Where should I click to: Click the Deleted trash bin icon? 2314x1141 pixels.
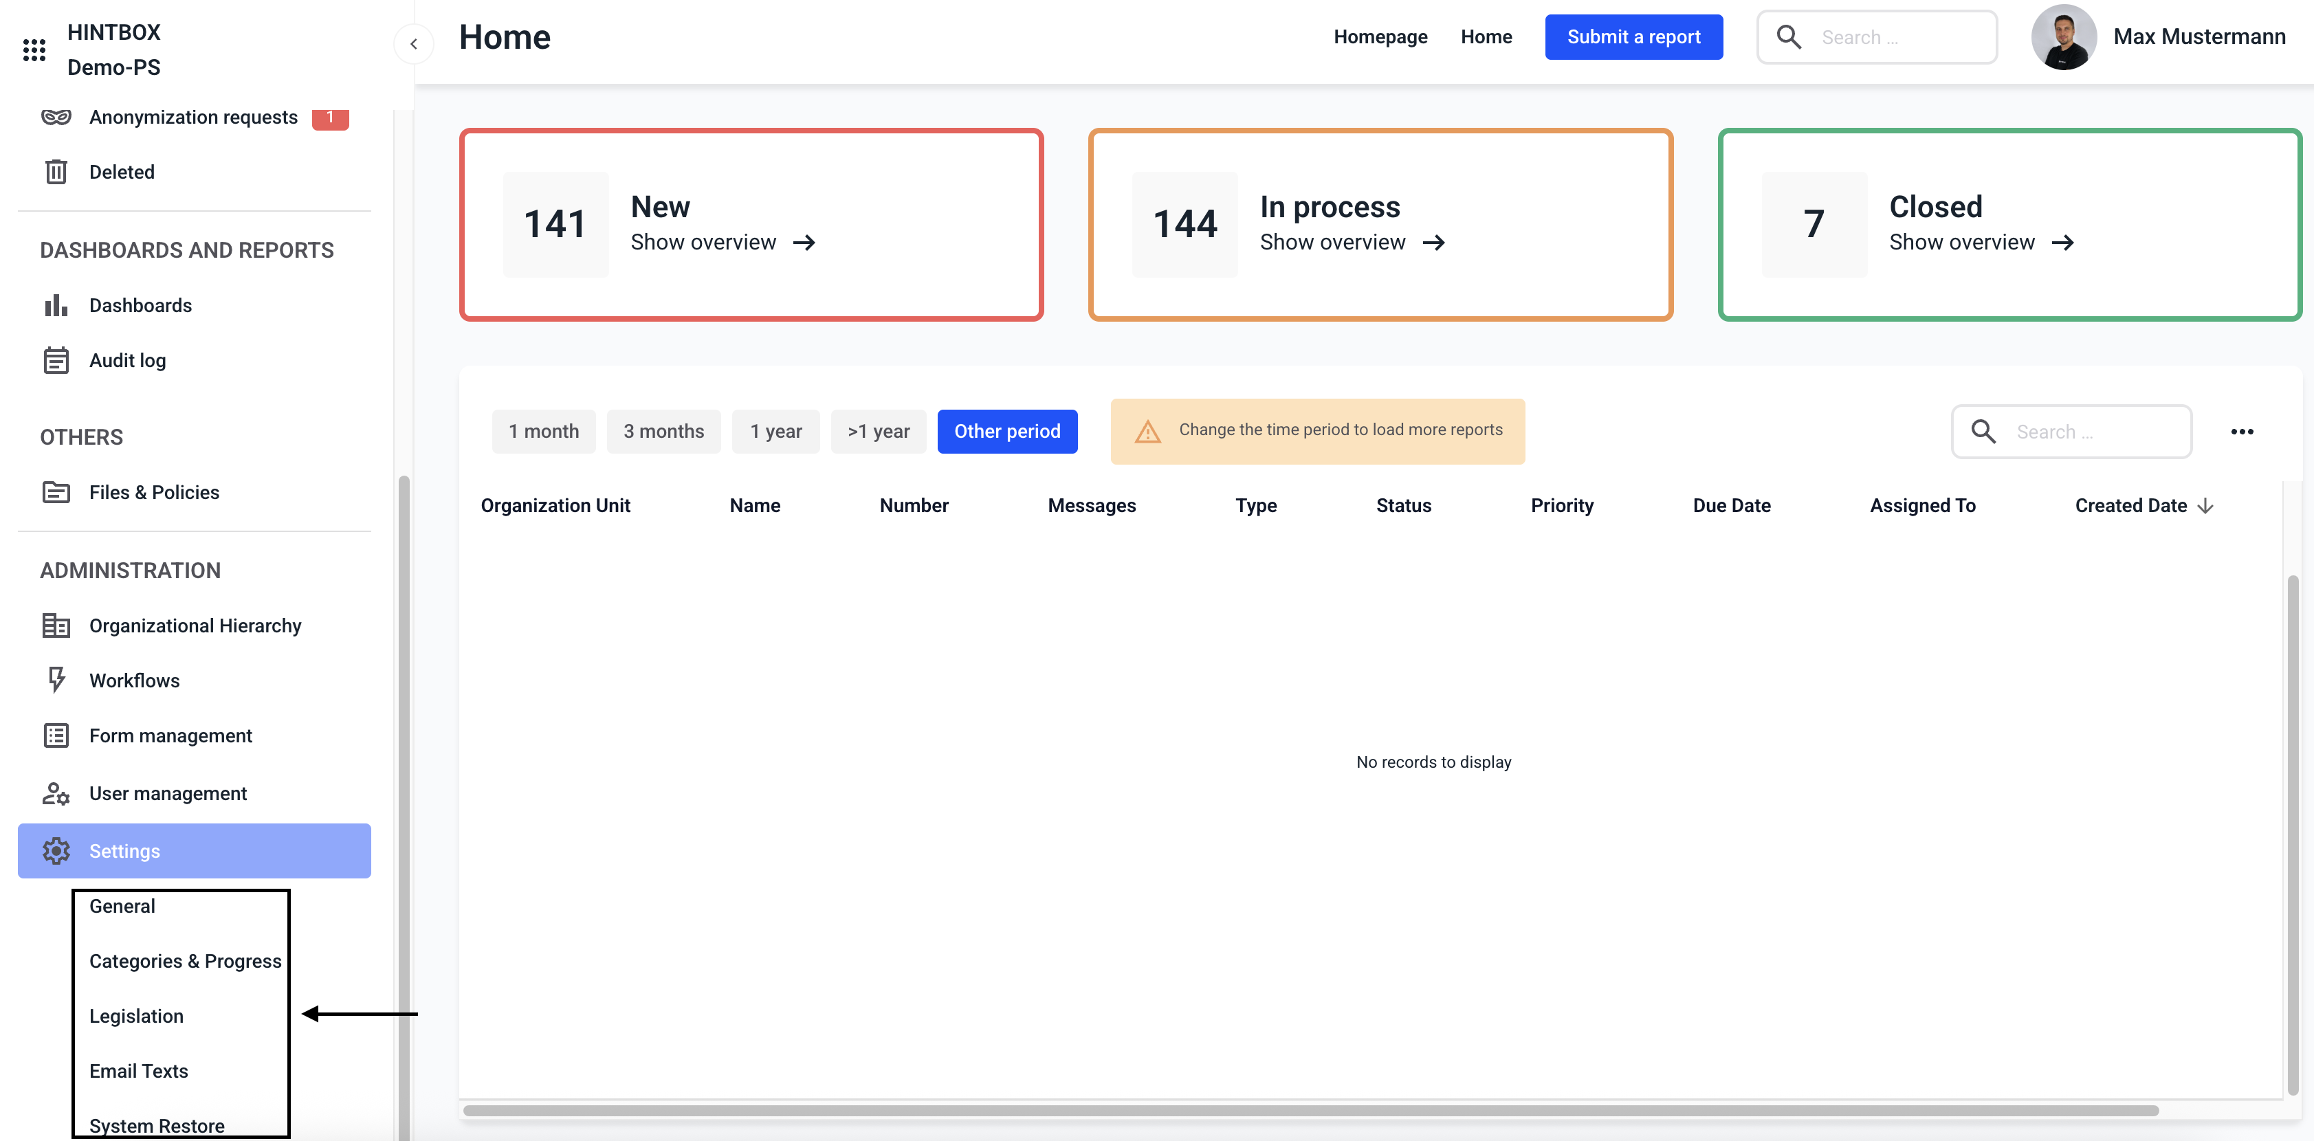point(56,172)
